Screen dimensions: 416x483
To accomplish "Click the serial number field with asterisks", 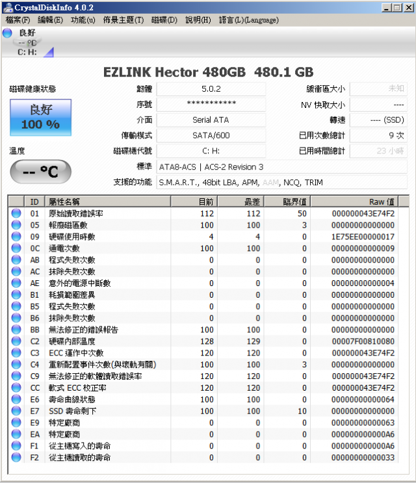I will pos(211,105).
